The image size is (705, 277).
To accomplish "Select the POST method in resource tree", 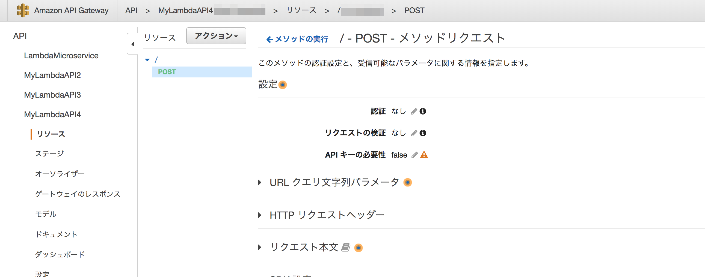I will click(202, 72).
